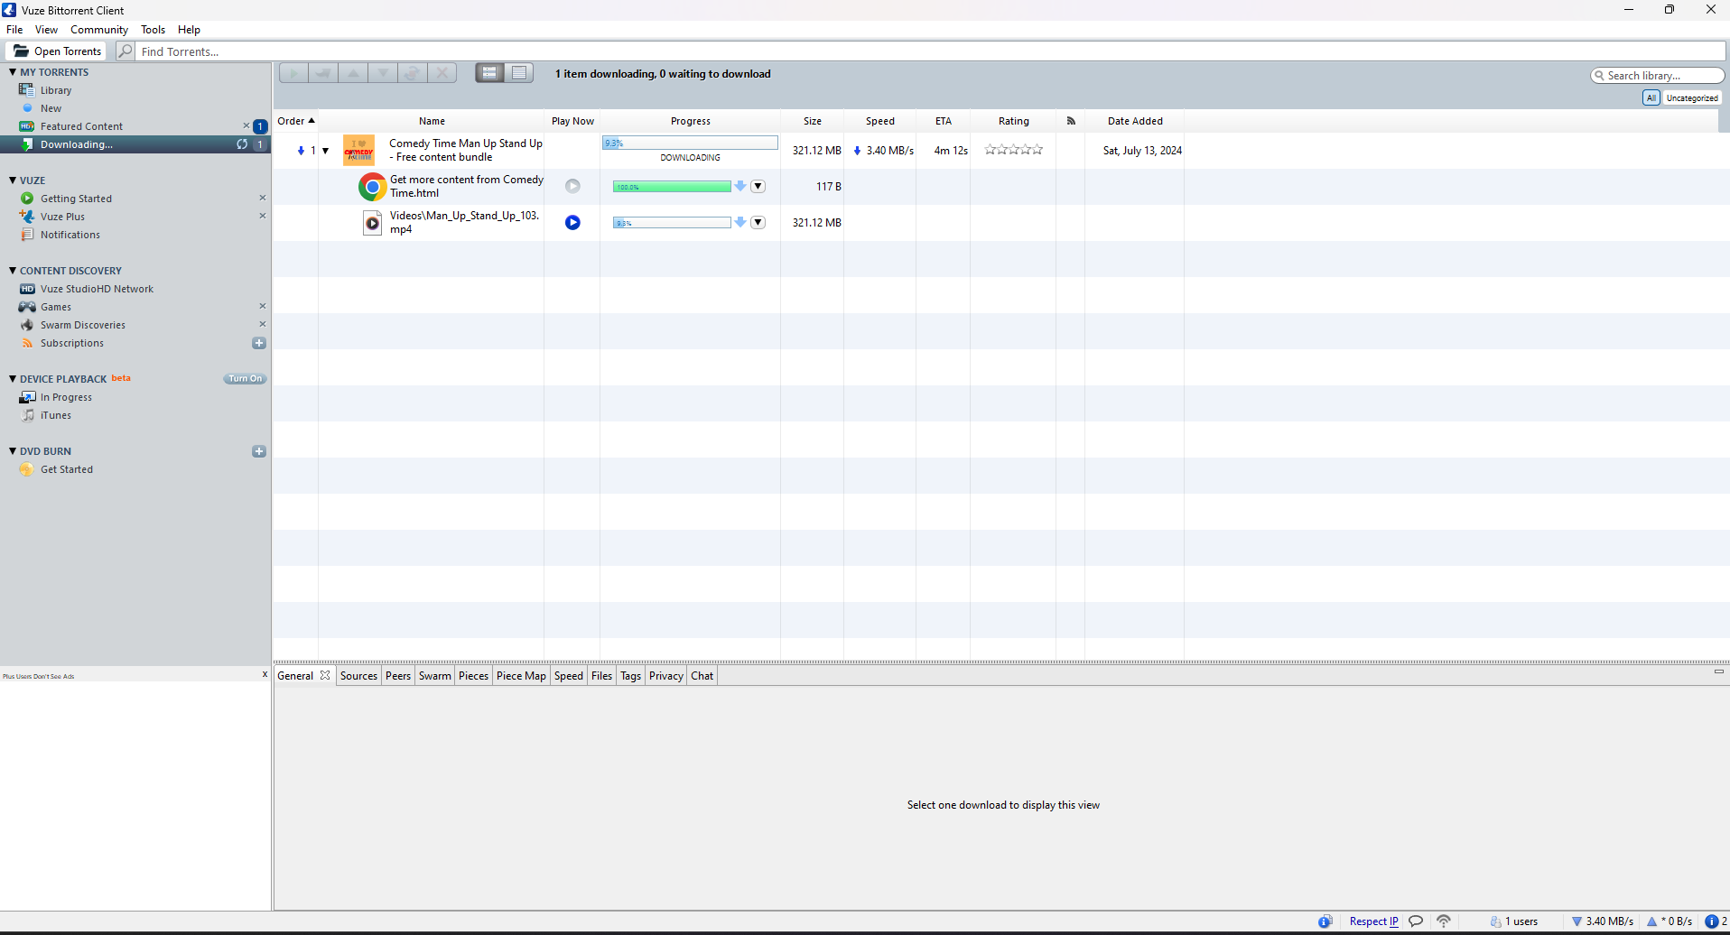
Task: Click the All category filter button
Action: click(1651, 97)
